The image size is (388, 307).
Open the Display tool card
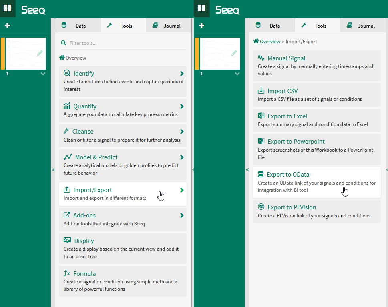pos(123,248)
